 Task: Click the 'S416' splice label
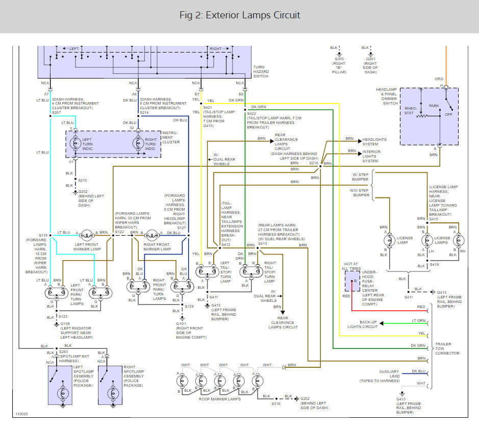click(x=435, y=264)
